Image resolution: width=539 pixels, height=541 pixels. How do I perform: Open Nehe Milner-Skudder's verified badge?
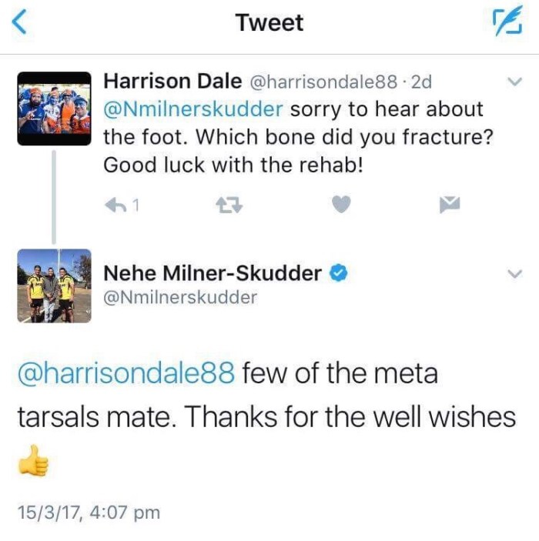click(336, 272)
